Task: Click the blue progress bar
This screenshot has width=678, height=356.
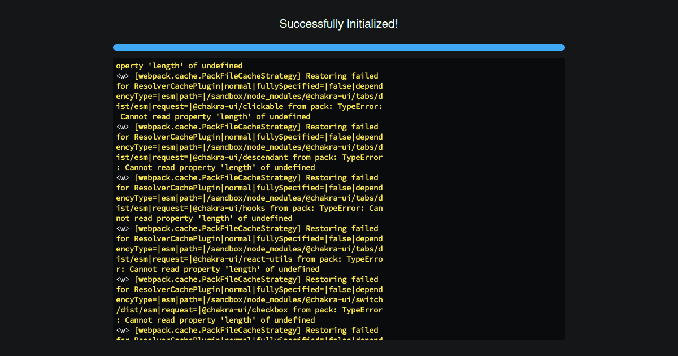Action: point(338,47)
